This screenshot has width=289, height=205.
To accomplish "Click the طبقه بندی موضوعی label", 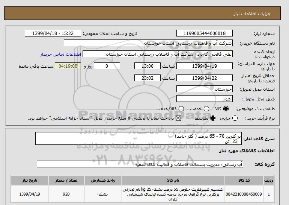I will click(x=255, y=109).
